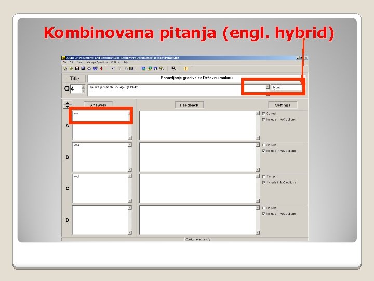Click the Export to web page icon
The width and height of the screenshot is (374, 281).
coord(89,69)
